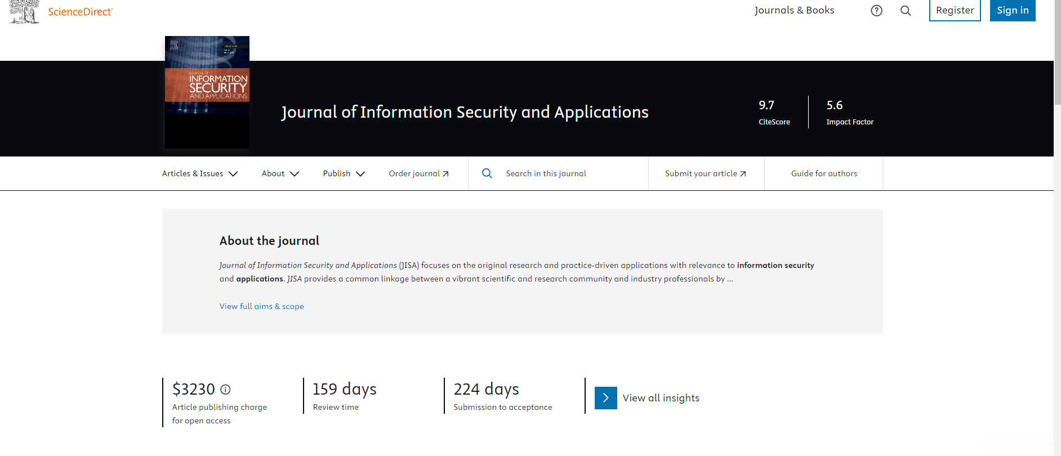The height and width of the screenshot is (456, 1061).
Task: Click the Elsevier tree logo icon
Action: [x=24, y=11]
